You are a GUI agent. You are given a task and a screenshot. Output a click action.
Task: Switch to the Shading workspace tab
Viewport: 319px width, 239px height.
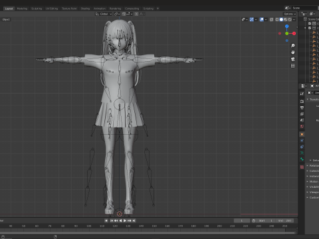pyautogui.click(x=85, y=9)
